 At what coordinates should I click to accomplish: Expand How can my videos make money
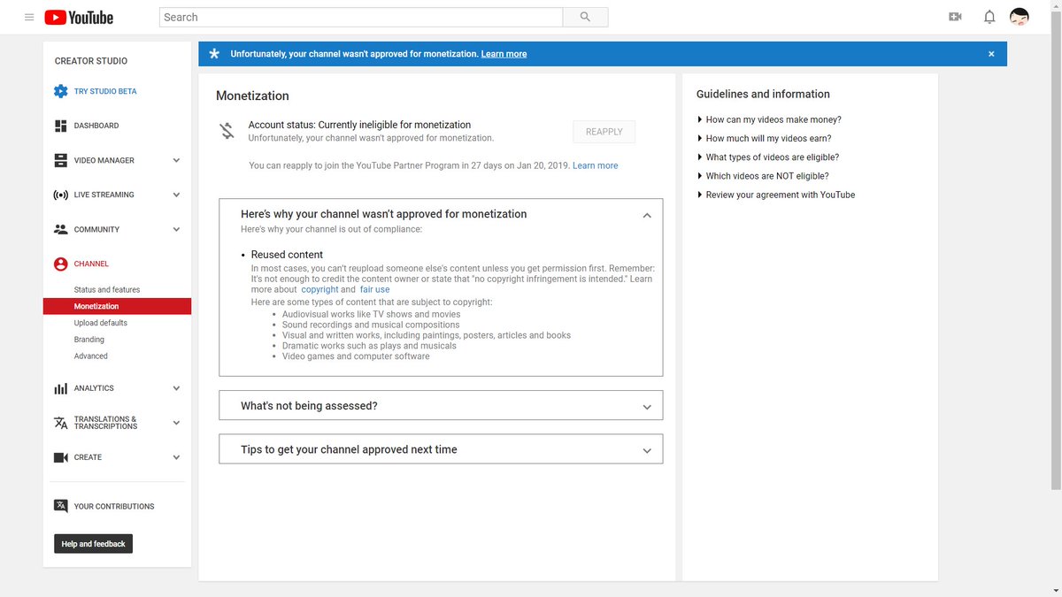769,119
